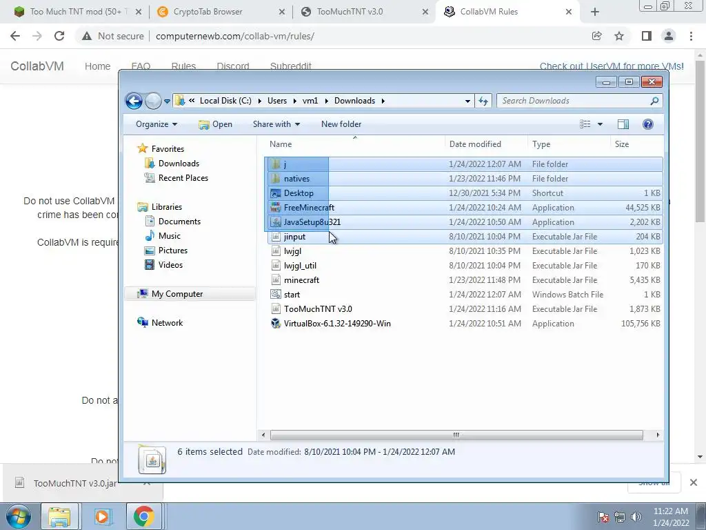Viewport: 706px width, 530px height.
Task: Expand the address bar history dropdown
Action: coord(467,101)
